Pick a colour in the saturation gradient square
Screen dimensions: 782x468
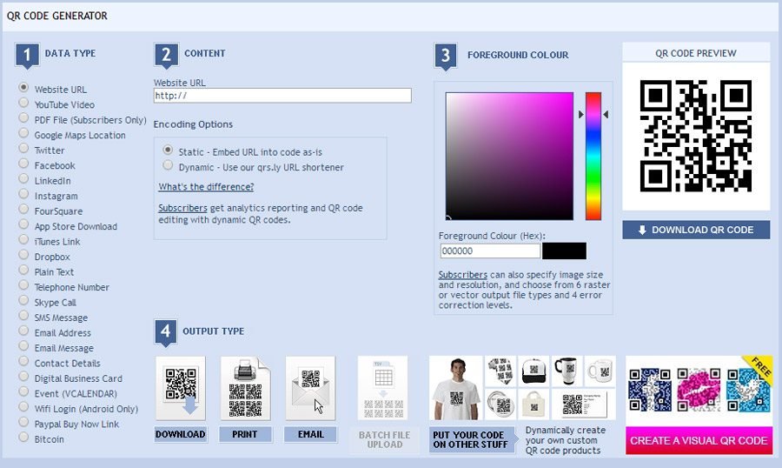[x=509, y=156]
